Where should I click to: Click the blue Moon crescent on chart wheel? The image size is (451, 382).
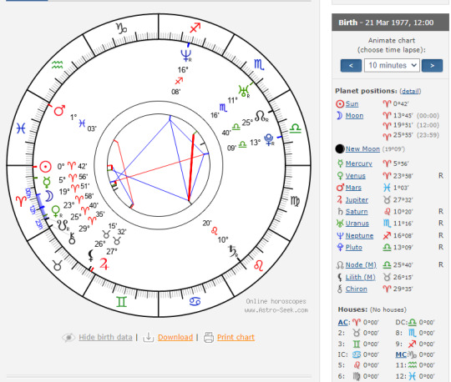click(x=49, y=196)
